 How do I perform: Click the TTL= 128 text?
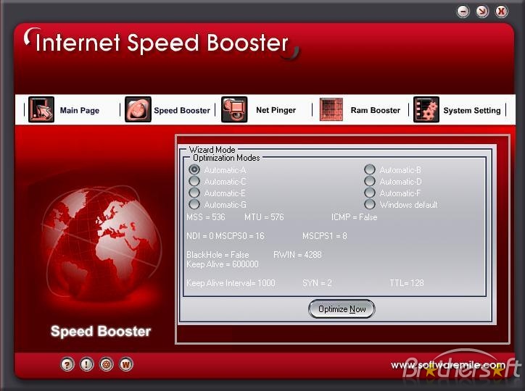click(407, 283)
